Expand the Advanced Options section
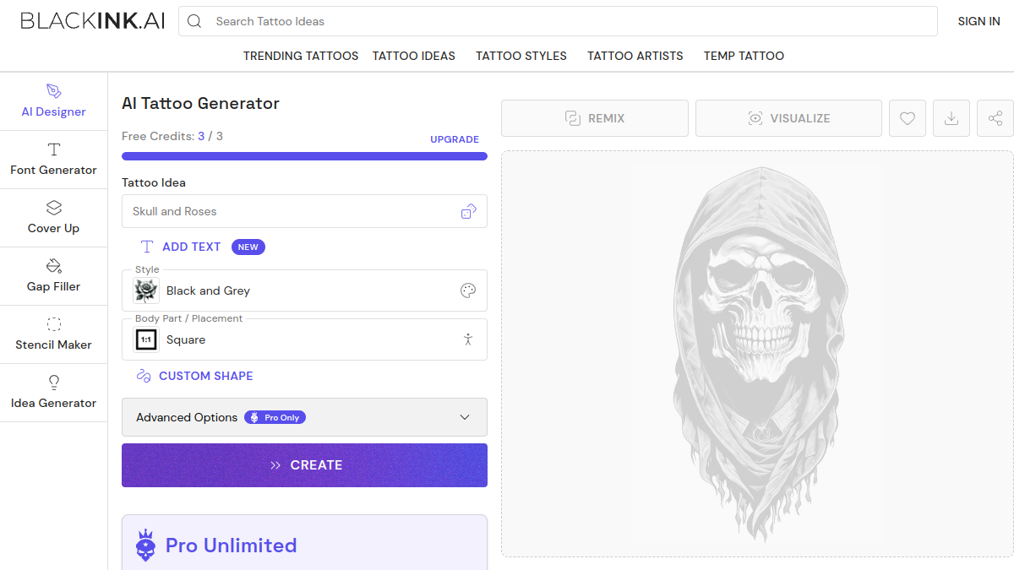 [304, 417]
